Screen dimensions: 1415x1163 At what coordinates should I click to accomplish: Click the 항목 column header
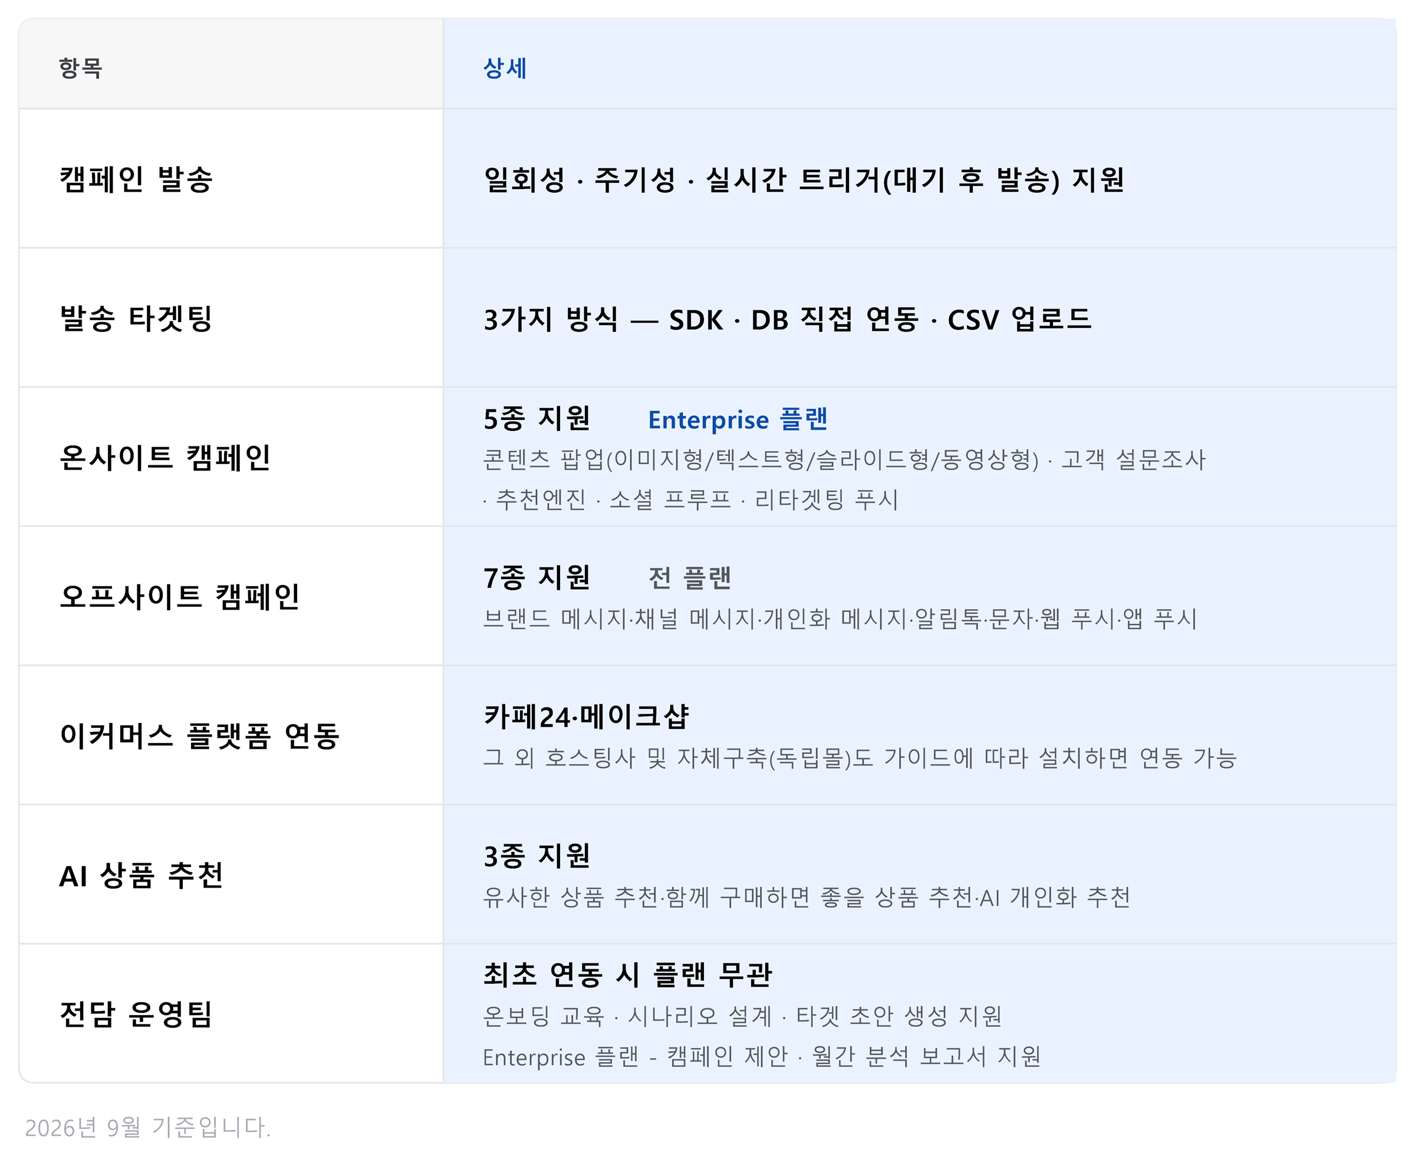pos(80,68)
